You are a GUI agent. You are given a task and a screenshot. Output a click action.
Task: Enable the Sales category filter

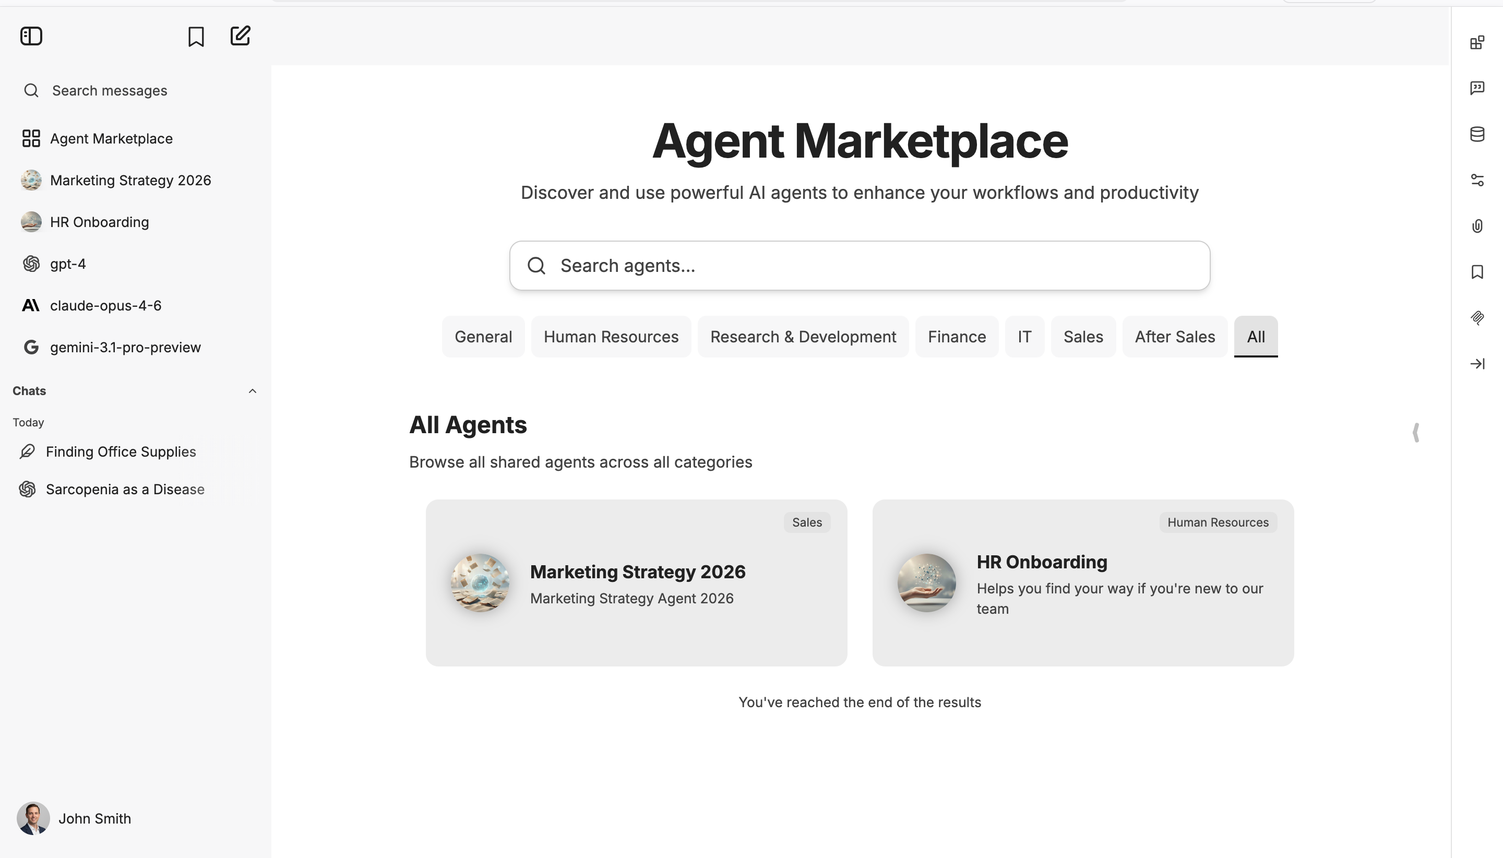[1082, 337]
